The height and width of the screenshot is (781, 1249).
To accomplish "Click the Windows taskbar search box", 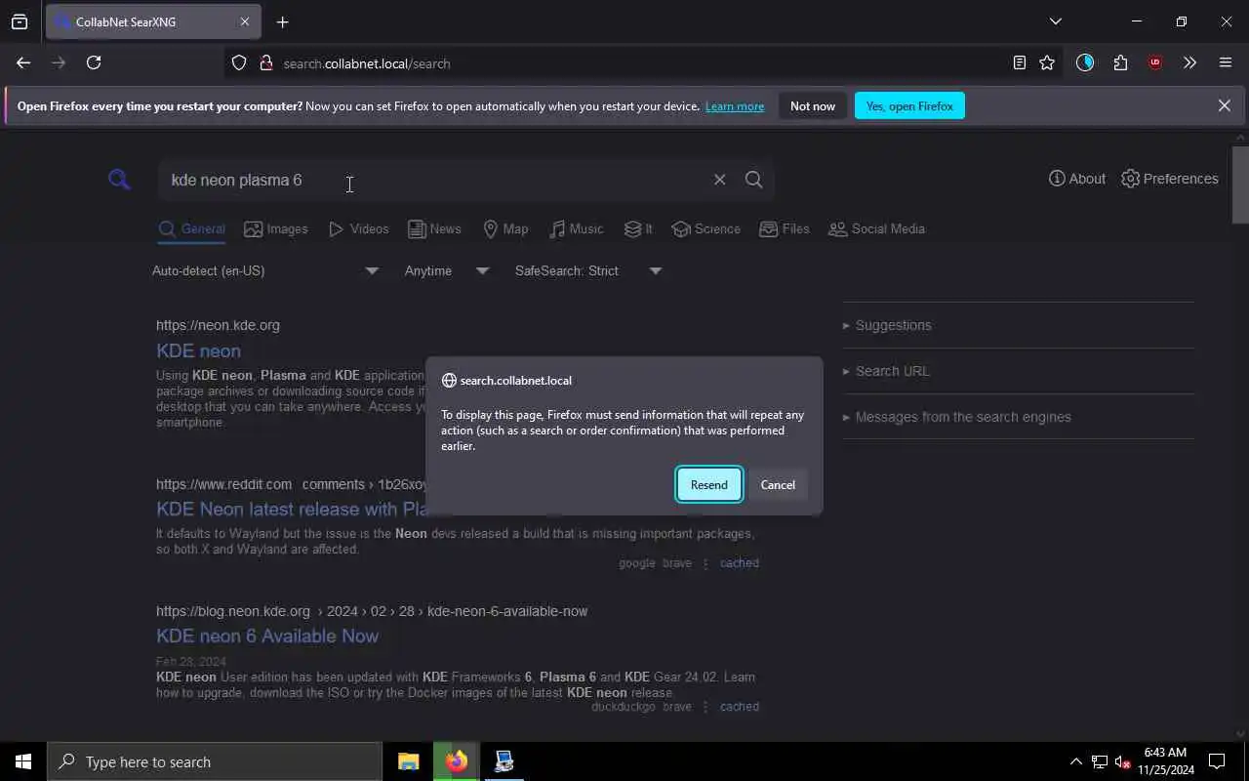I will pos(215,761).
